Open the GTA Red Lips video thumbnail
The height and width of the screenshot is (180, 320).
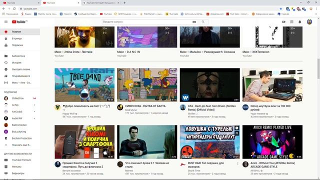click(210, 85)
